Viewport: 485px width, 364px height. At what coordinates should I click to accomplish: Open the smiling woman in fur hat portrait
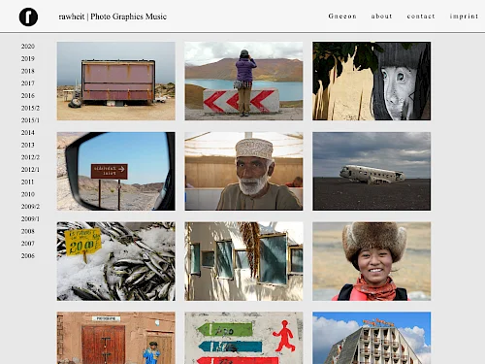(x=372, y=261)
